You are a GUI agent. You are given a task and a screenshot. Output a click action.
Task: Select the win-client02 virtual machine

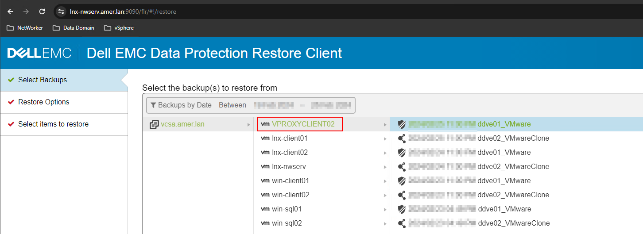click(x=291, y=195)
